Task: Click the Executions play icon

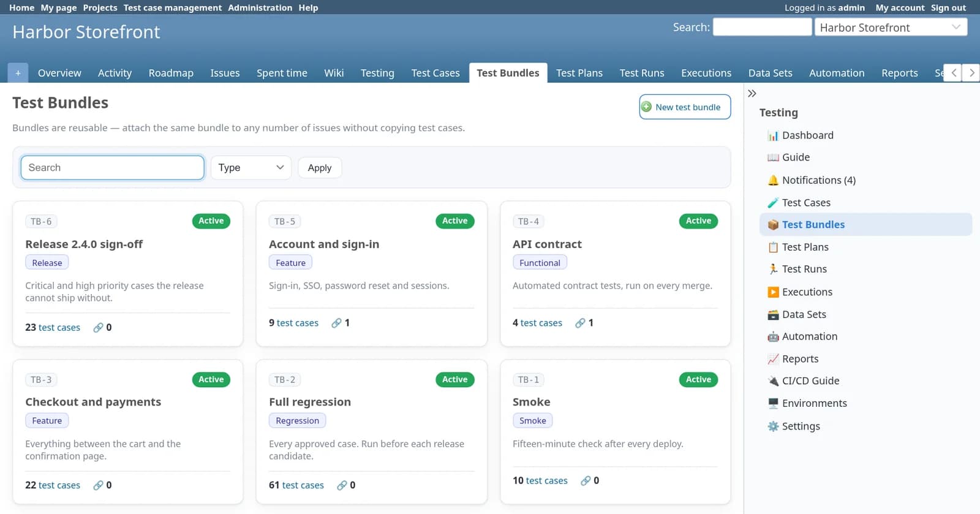Action: (x=773, y=292)
